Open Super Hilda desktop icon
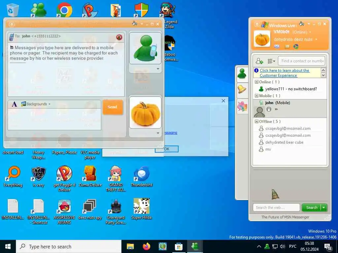338x253 pixels. [141, 209]
